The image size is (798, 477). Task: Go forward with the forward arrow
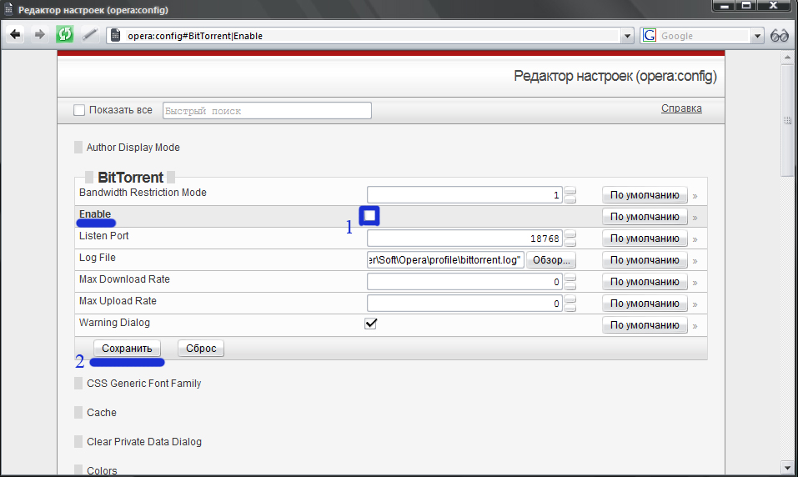[x=39, y=35]
